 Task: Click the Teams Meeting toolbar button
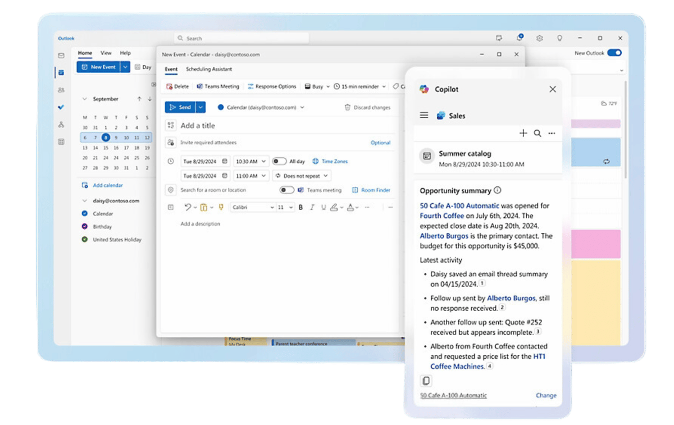coord(218,86)
